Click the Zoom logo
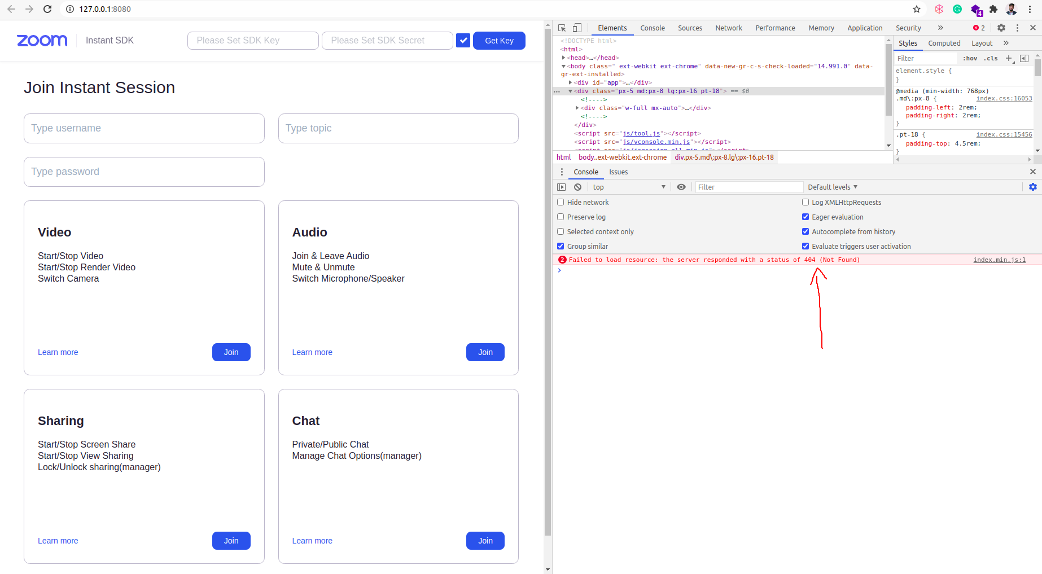 (x=42, y=41)
